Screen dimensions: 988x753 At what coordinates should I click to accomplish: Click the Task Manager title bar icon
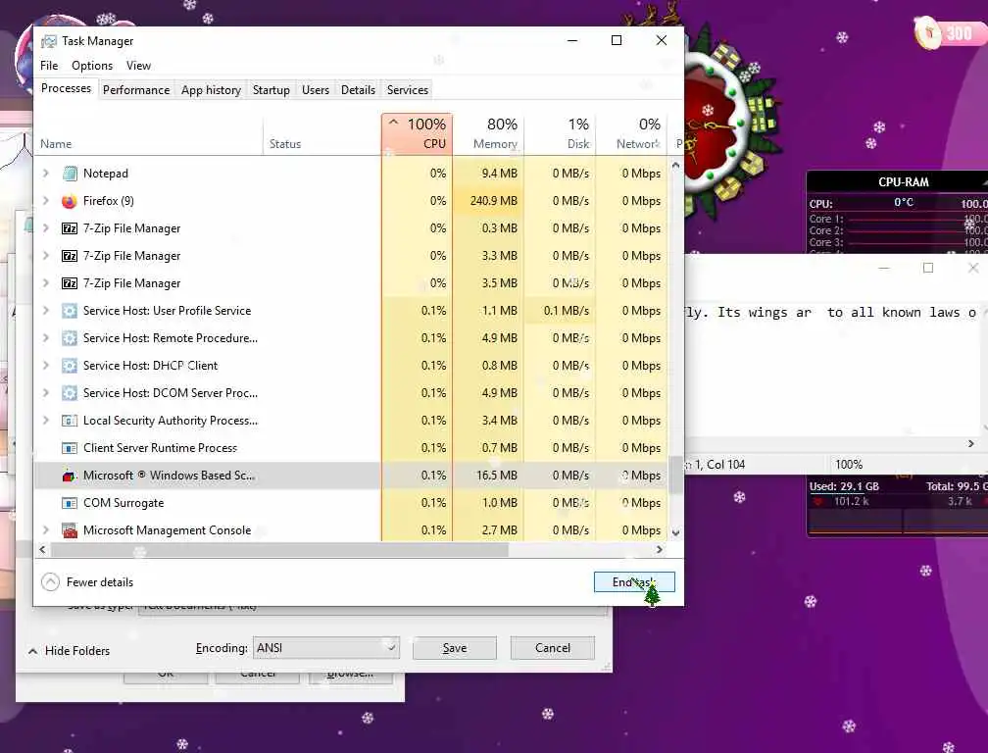click(x=49, y=41)
